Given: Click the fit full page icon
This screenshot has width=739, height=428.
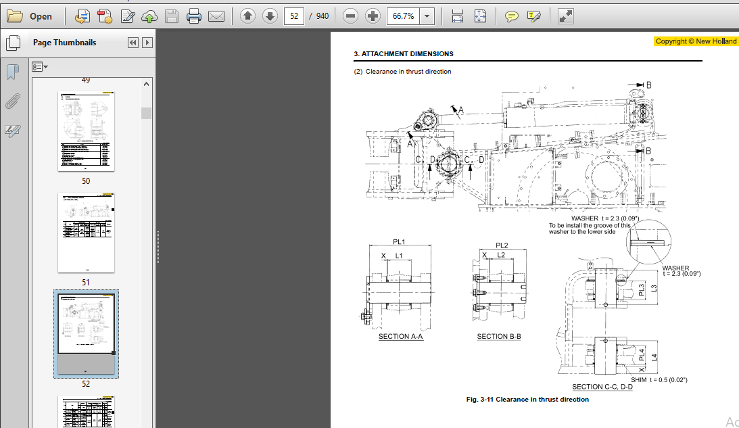Looking at the screenshot, I should 480,16.
